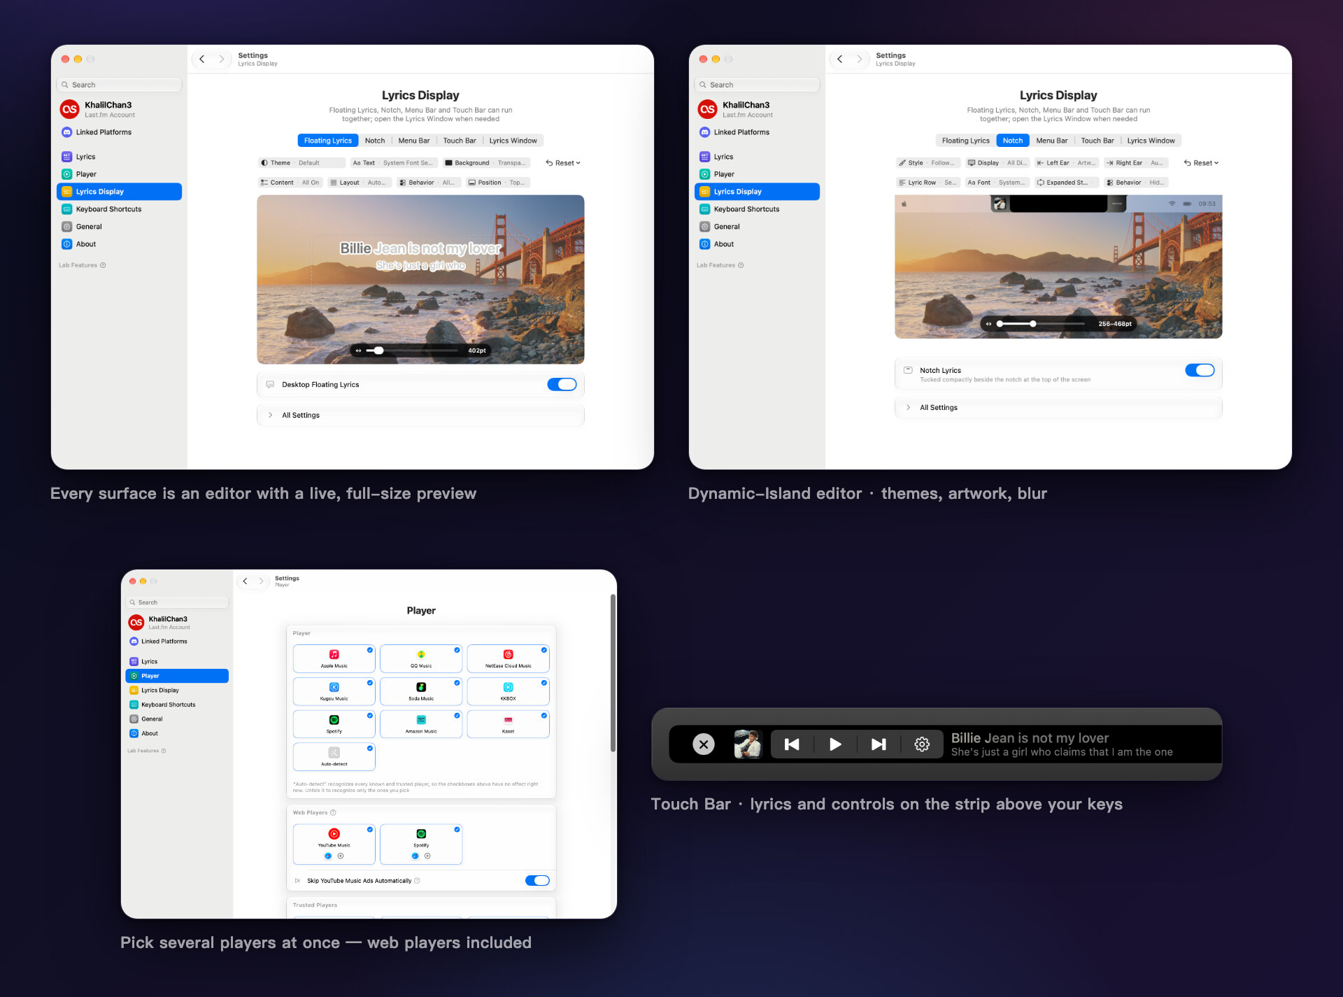Select the Auto-detect player card
The height and width of the screenshot is (997, 1343).
[334, 757]
